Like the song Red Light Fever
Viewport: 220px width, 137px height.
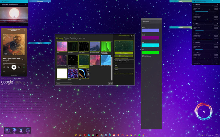(23, 59)
